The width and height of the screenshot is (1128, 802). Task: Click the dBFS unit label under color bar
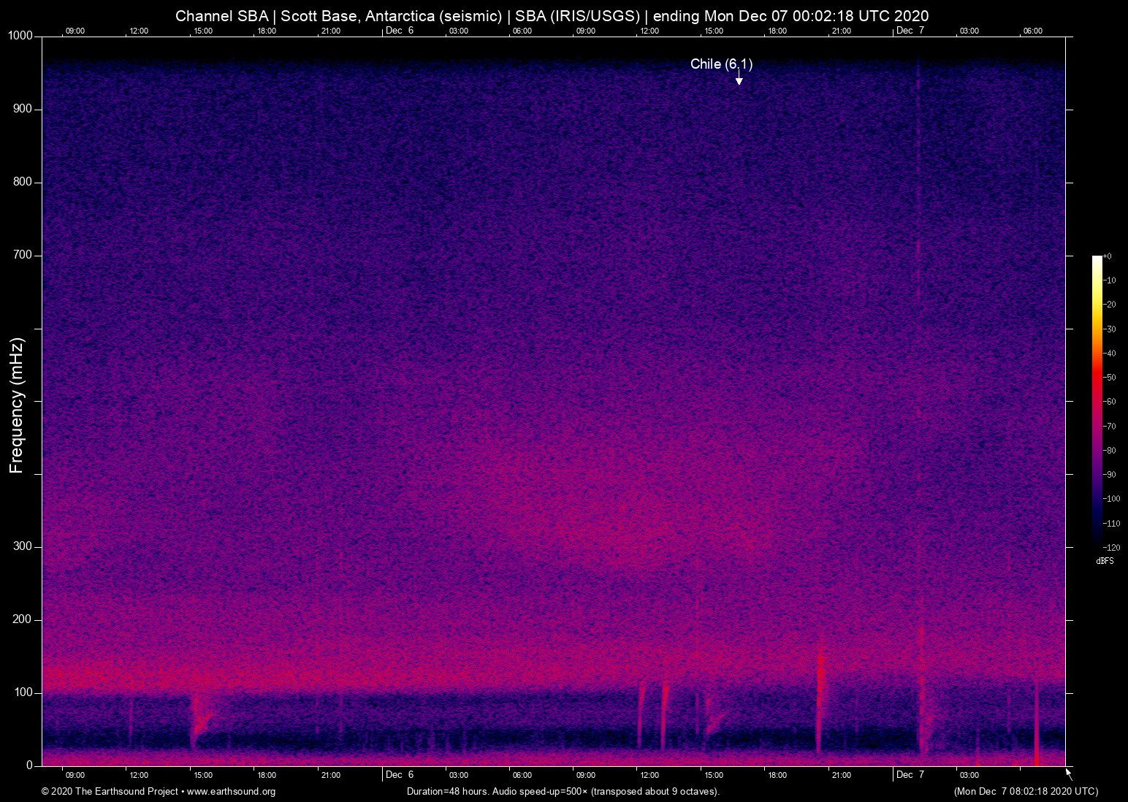[x=1105, y=561]
